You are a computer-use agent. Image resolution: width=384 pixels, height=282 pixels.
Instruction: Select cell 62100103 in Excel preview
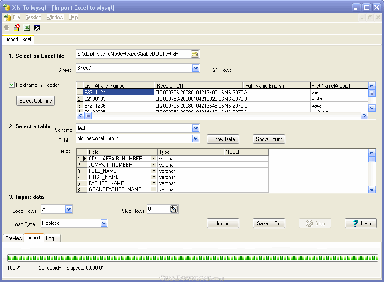tap(119, 99)
